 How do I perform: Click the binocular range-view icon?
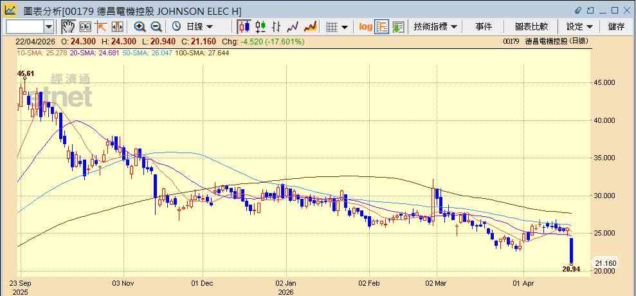[x=85, y=27]
